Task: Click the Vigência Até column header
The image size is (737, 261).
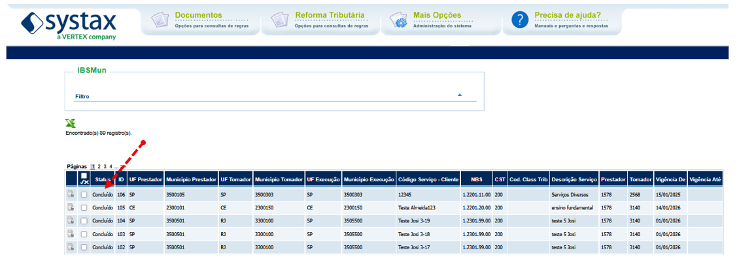Action: pos(704,180)
